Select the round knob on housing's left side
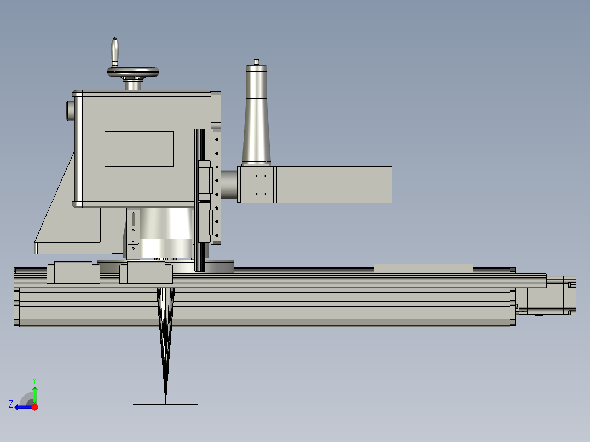The width and height of the screenshot is (590, 442). [x=71, y=111]
